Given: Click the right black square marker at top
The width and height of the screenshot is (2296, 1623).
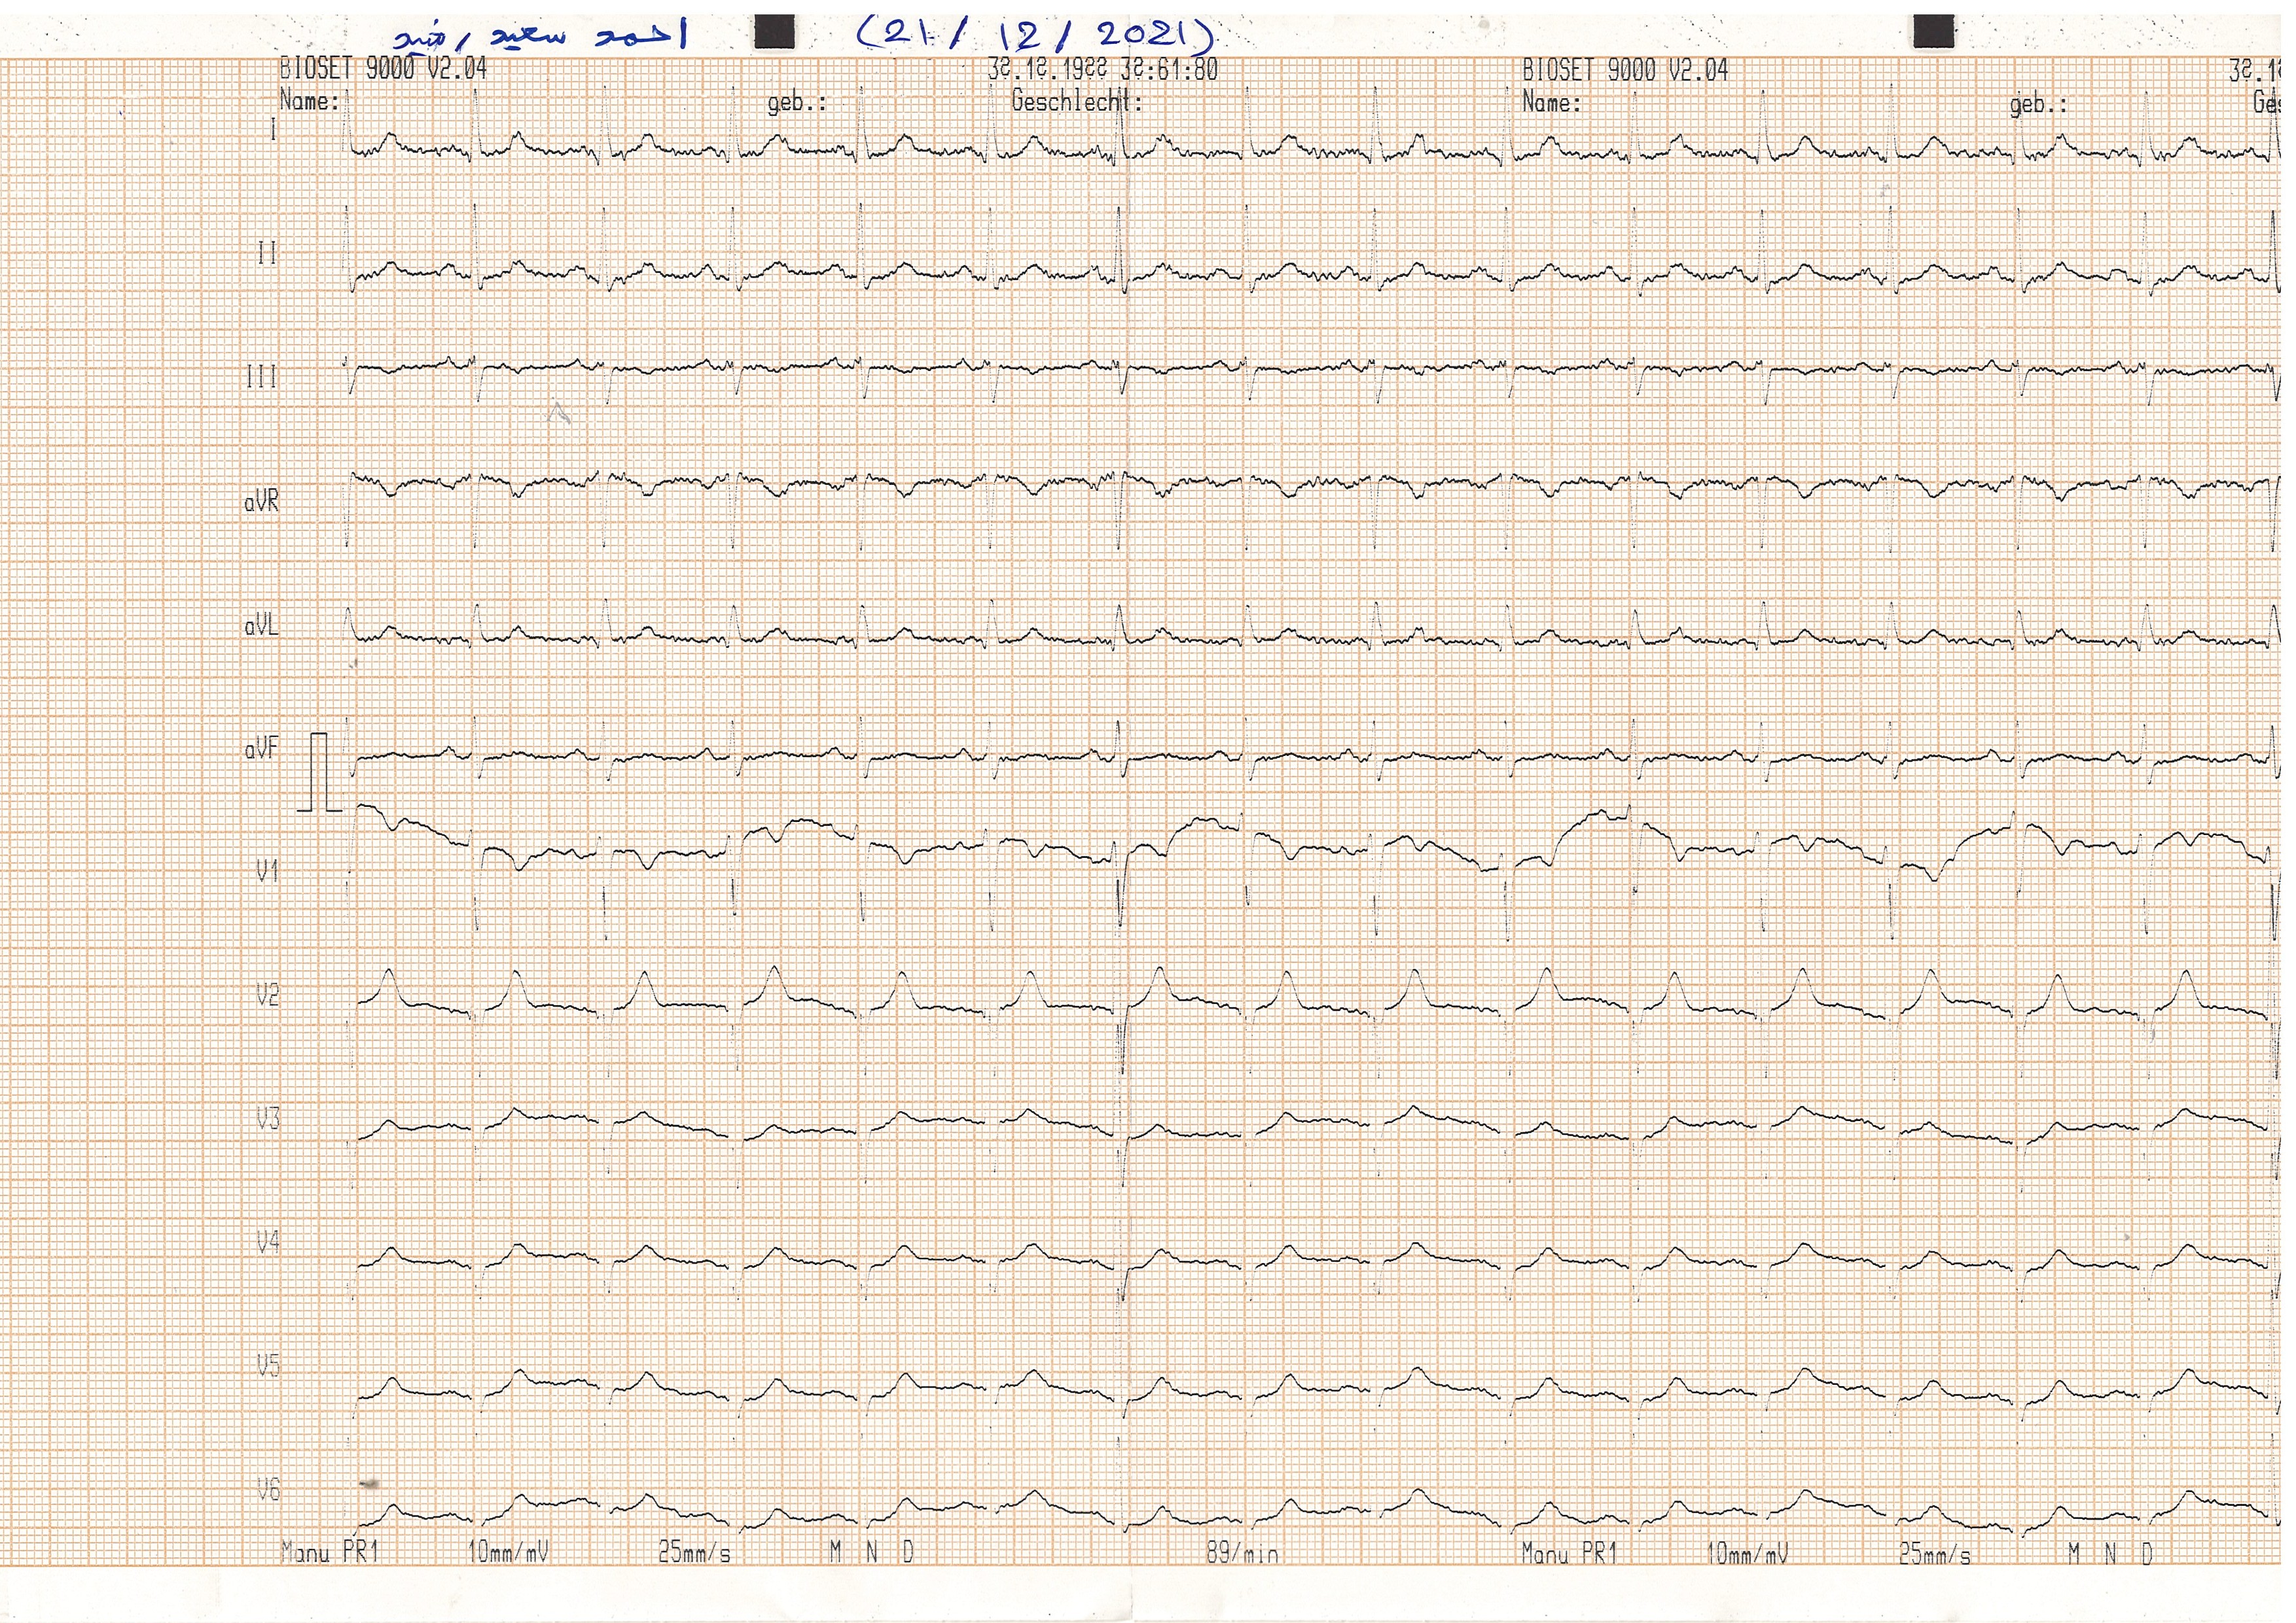Looking at the screenshot, I should tap(1934, 32).
